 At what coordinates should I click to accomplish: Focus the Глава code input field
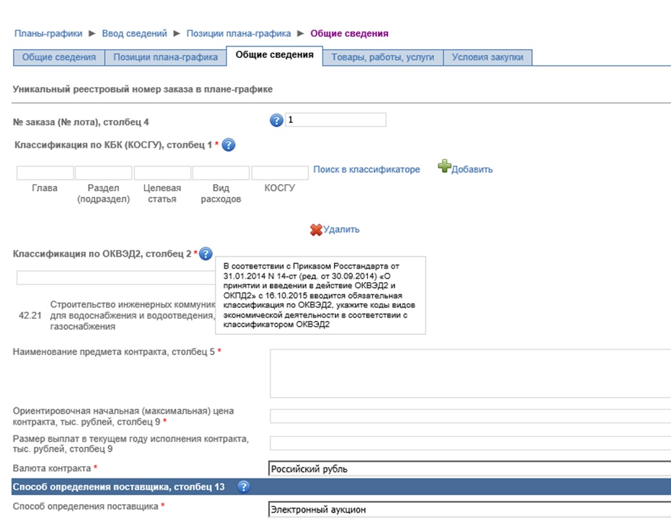[45, 173]
